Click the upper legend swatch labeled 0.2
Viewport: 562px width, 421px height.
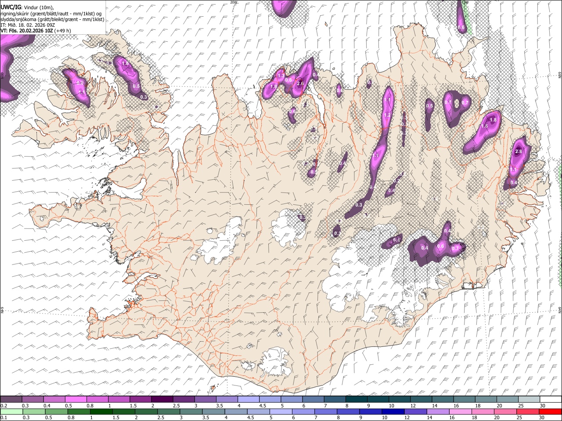coord(11,399)
